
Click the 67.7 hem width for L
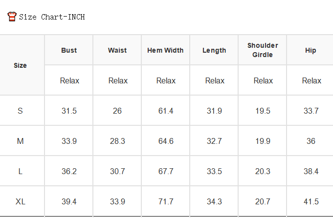coord(166,171)
